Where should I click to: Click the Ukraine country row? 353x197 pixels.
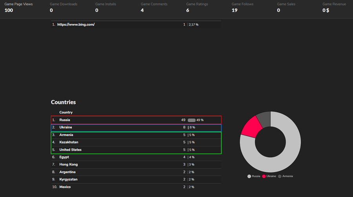coord(136,128)
